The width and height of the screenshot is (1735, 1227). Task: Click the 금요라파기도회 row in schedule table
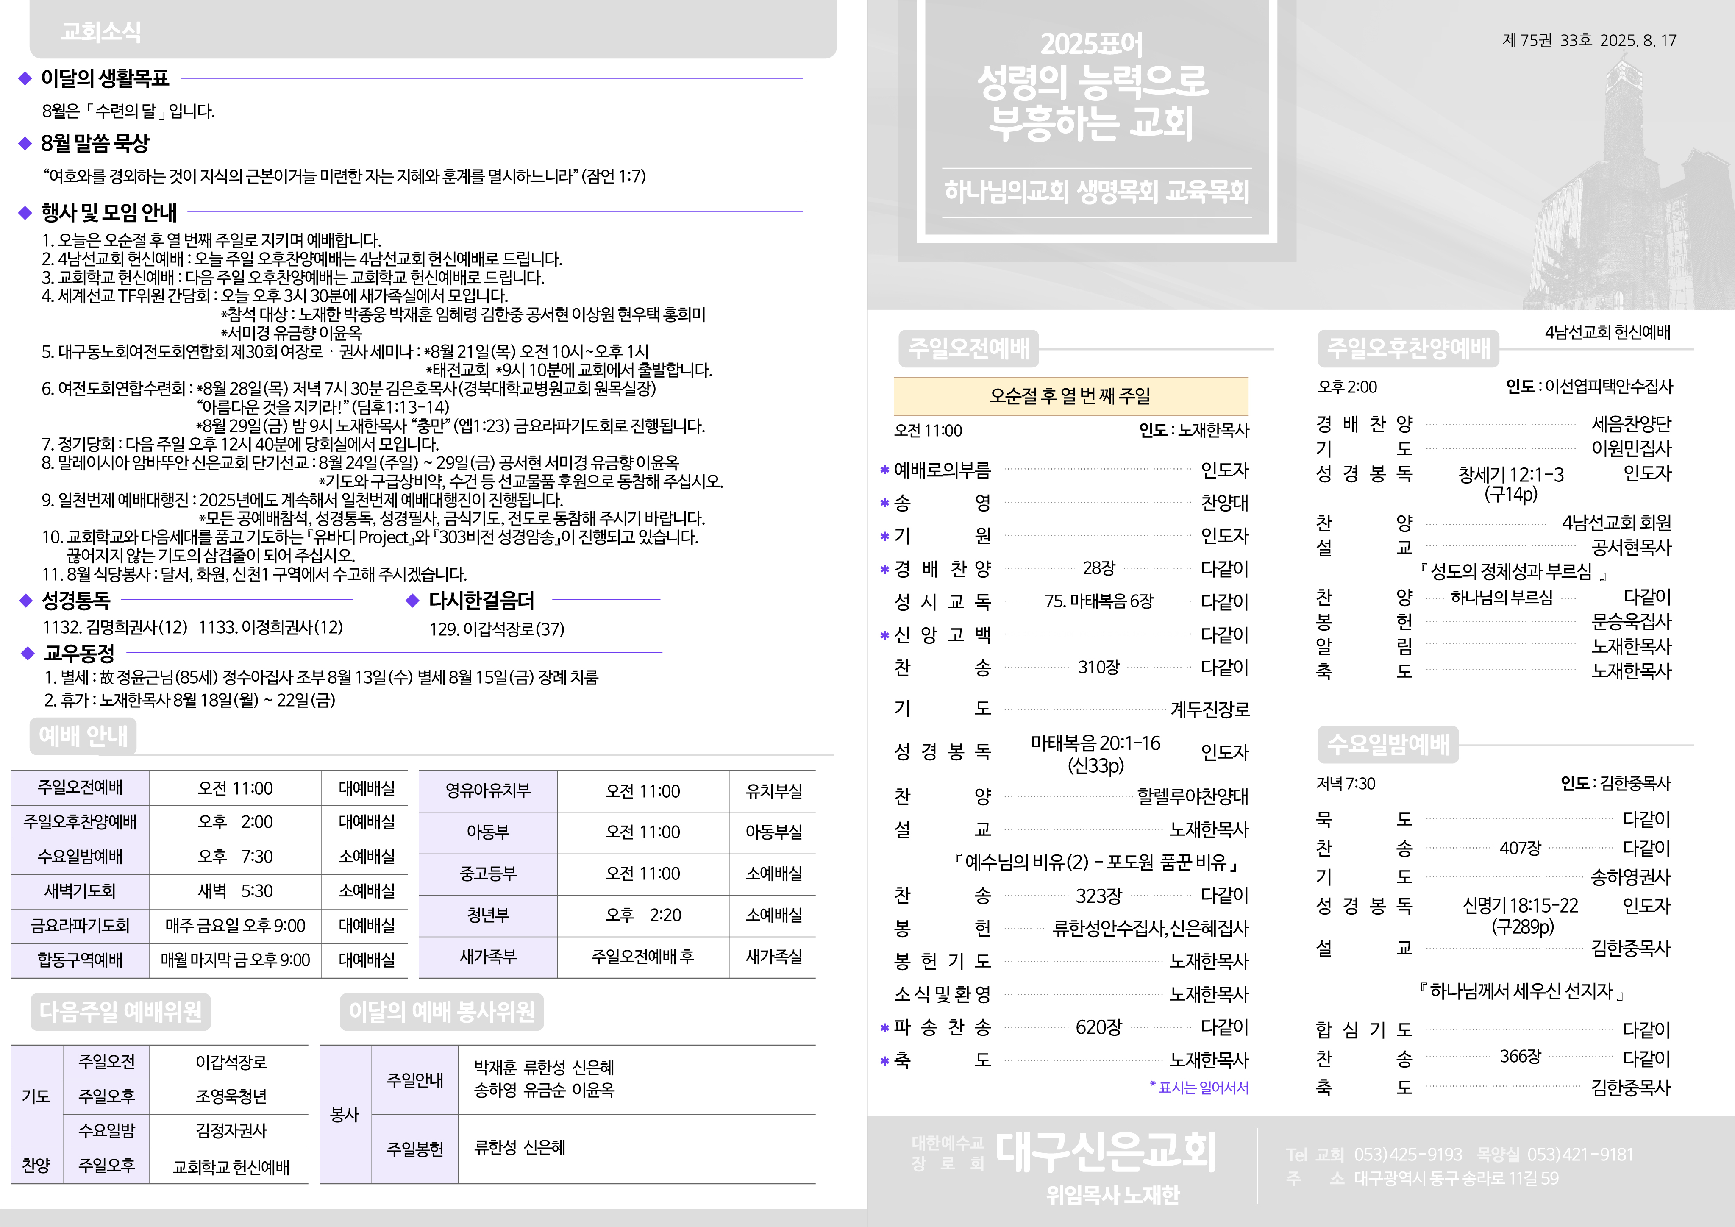tap(80, 927)
